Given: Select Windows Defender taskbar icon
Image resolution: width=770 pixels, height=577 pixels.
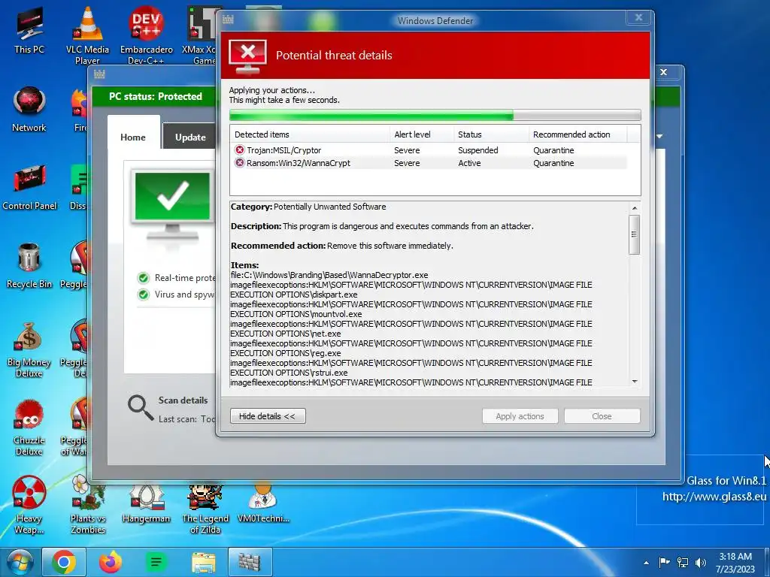Looking at the screenshot, I should pyautogui.click(x=250, y=562).
